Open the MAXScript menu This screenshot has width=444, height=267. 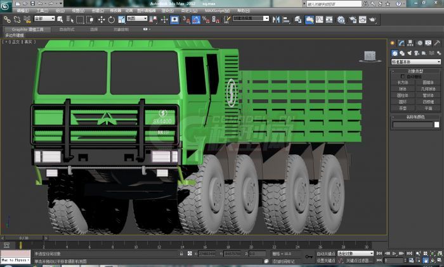tap(218, 11)
